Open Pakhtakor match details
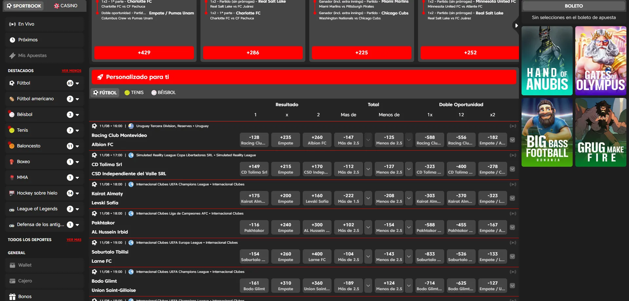This screenshot has height=301, width=629. [x=110, y=227]
